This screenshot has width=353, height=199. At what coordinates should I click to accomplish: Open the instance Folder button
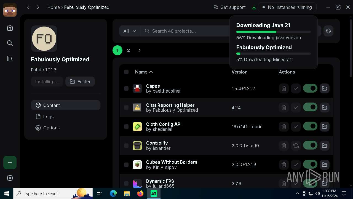(x=80, y=82)
